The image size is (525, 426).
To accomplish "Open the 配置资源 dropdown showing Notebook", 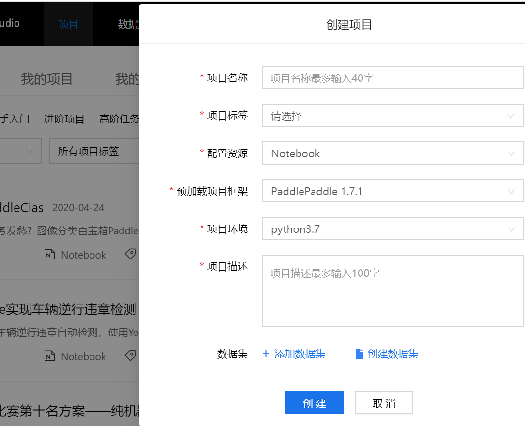I will [392, 153].
